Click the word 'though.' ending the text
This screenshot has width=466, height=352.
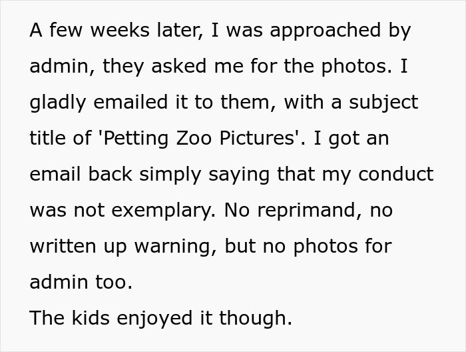click(256, 319)
